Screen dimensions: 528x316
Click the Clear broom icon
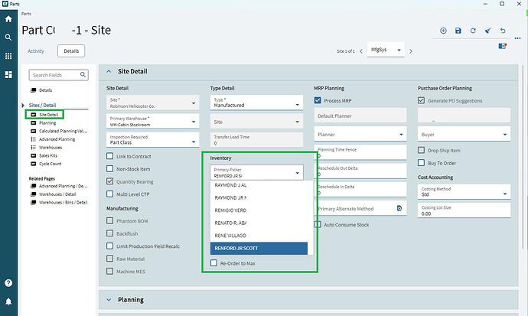click(x=487, y=31)
